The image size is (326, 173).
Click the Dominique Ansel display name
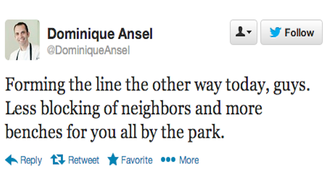coord(100,34)
